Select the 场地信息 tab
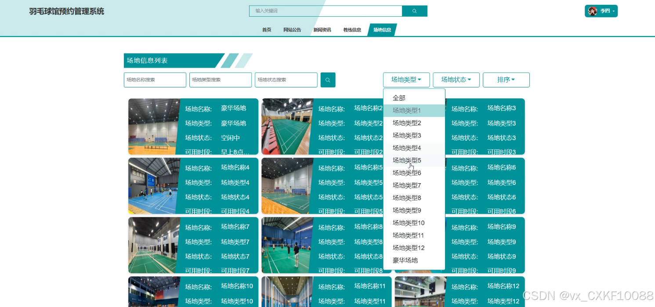Image resolution: width=655 pixels, height=307 pixels. tap(382, 30)
